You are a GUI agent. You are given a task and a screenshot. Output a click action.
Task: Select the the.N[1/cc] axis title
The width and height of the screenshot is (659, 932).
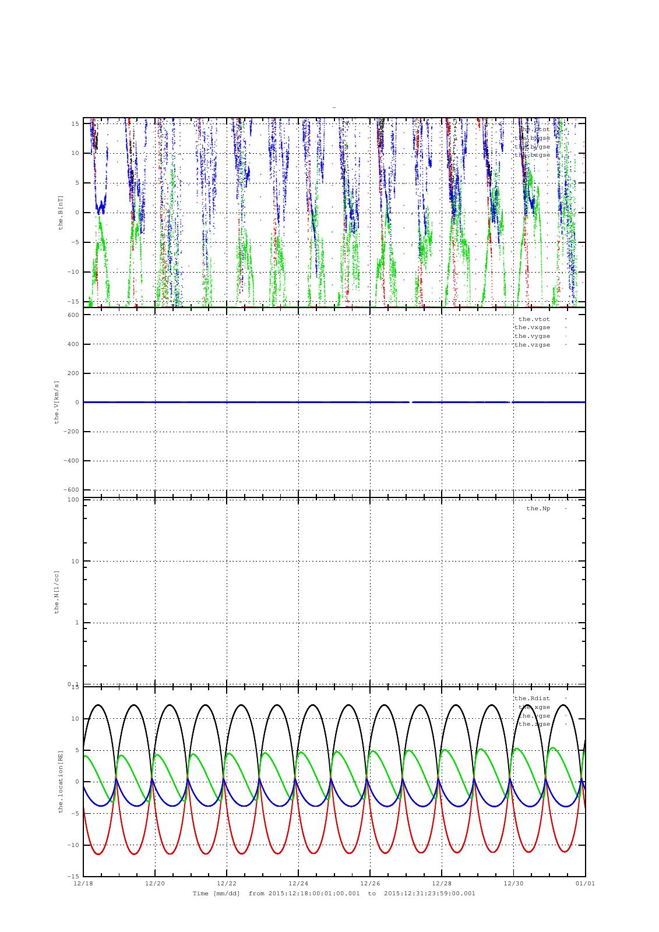57,591
